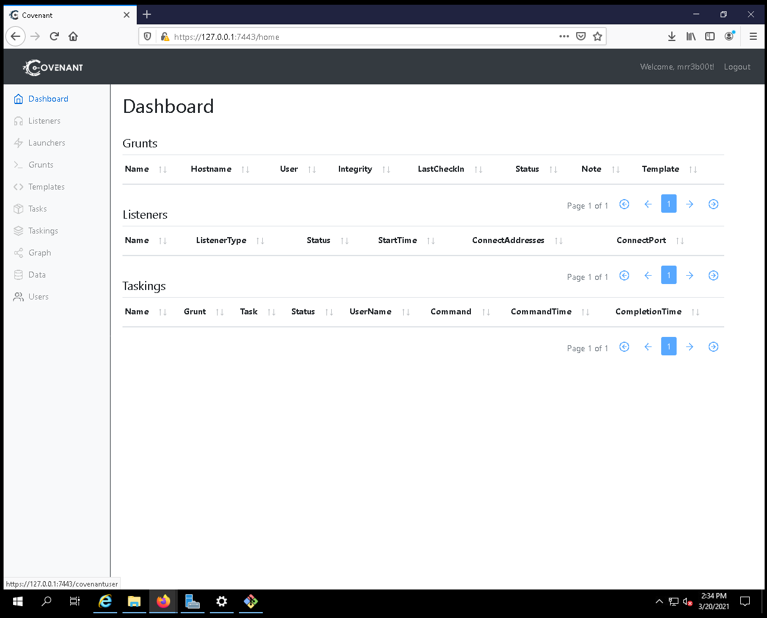Go back using browser back arrow
This screenshot has width=767, height=618.
click(15, 36)
